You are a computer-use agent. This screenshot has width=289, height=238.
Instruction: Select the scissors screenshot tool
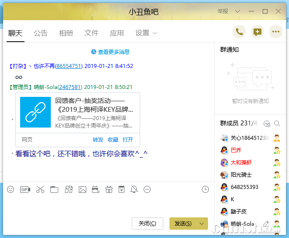40,189
